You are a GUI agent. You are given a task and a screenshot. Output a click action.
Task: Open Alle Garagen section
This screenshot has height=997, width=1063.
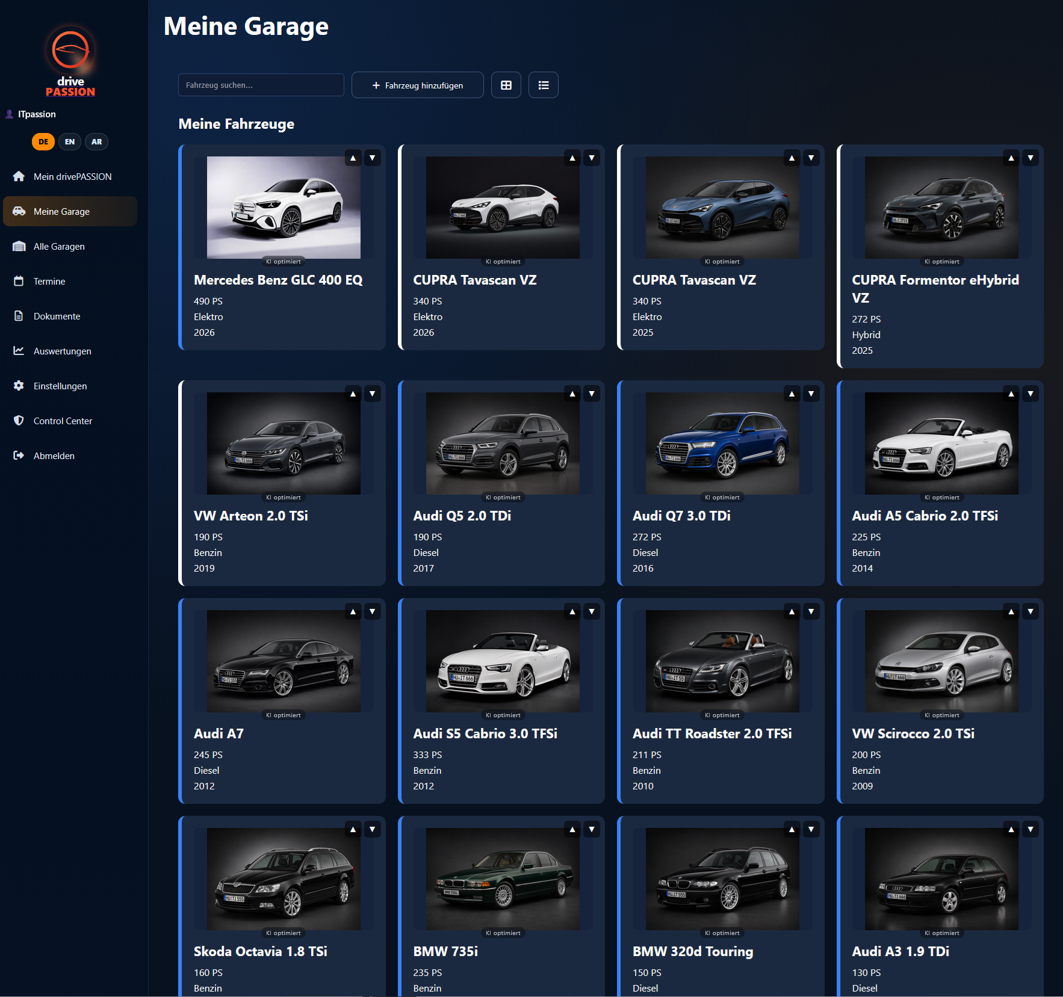tap(70, 246)
